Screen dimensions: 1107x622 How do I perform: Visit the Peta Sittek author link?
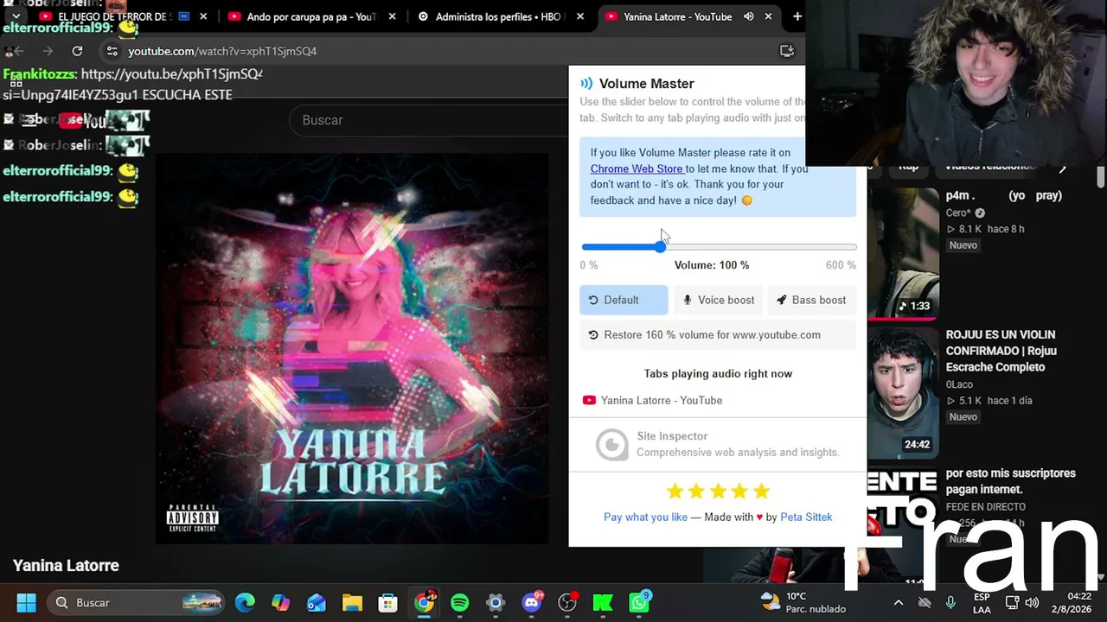(x=806, y=517)
